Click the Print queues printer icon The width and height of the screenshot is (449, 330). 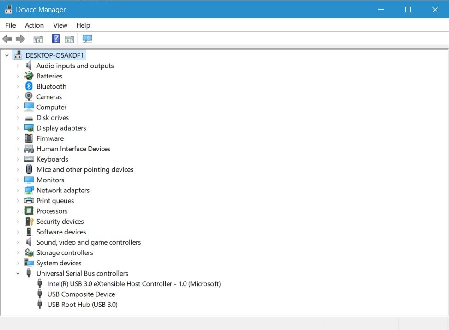click(29, 200)
